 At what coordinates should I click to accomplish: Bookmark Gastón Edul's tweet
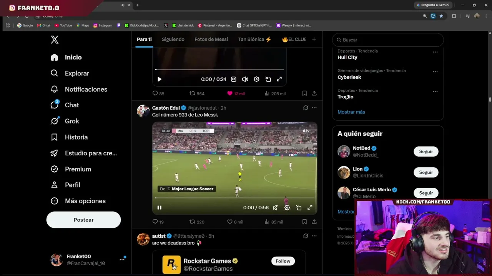(x=304, y=222)
